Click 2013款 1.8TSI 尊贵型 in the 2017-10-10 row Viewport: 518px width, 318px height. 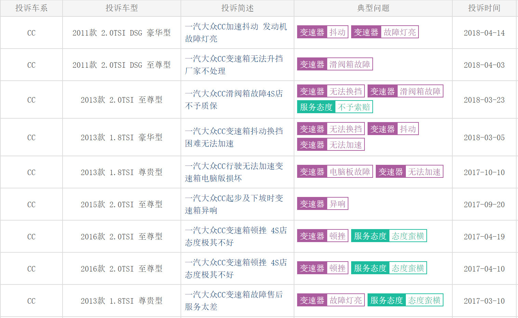[x=122, y=172]
